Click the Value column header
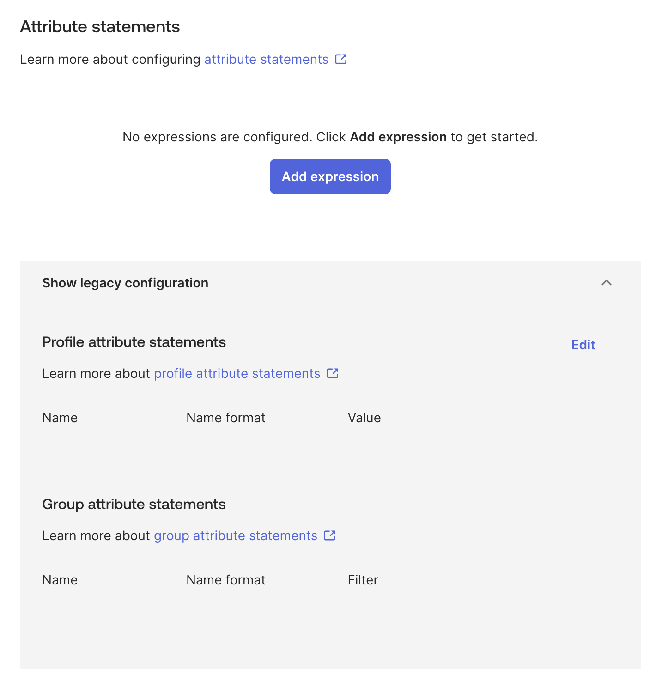656x681 pixels. [364, 418]
